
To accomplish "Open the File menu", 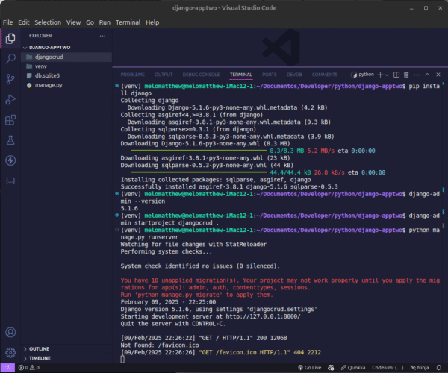I will (x=7, y=22).
